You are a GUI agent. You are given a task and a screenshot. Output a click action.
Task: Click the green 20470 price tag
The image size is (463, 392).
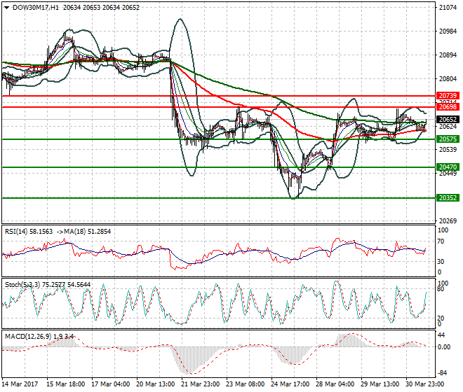[x=448, y=167]
